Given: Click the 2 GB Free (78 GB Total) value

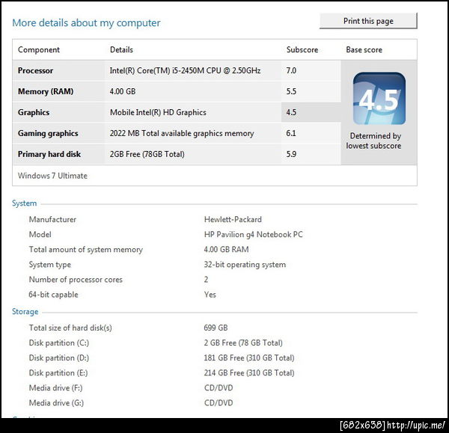Looking at the screenshot, I should [243, 343].
